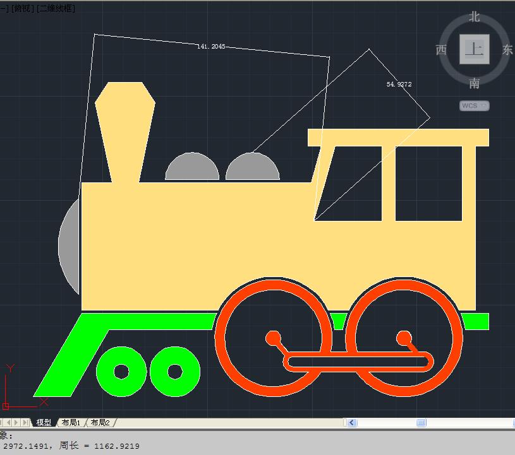Viewport: 515px width, 455px height.
Task: Click the west 西 compass label
Action: (441, 50)
